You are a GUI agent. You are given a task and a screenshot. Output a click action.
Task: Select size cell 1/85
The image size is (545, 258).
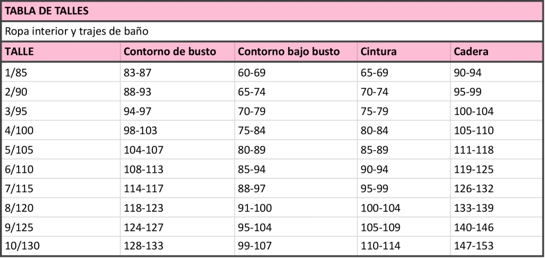click(17, 73)
